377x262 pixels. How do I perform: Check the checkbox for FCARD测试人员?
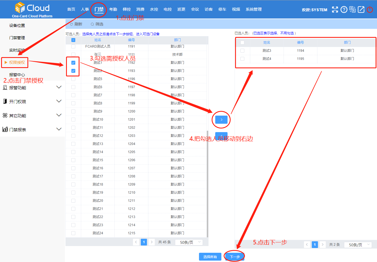73,46
